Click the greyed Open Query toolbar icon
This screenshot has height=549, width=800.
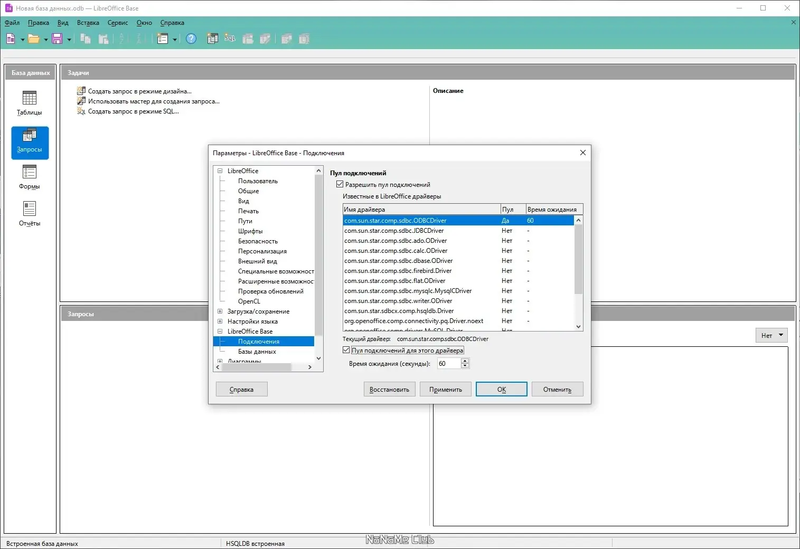pos(248,39)
